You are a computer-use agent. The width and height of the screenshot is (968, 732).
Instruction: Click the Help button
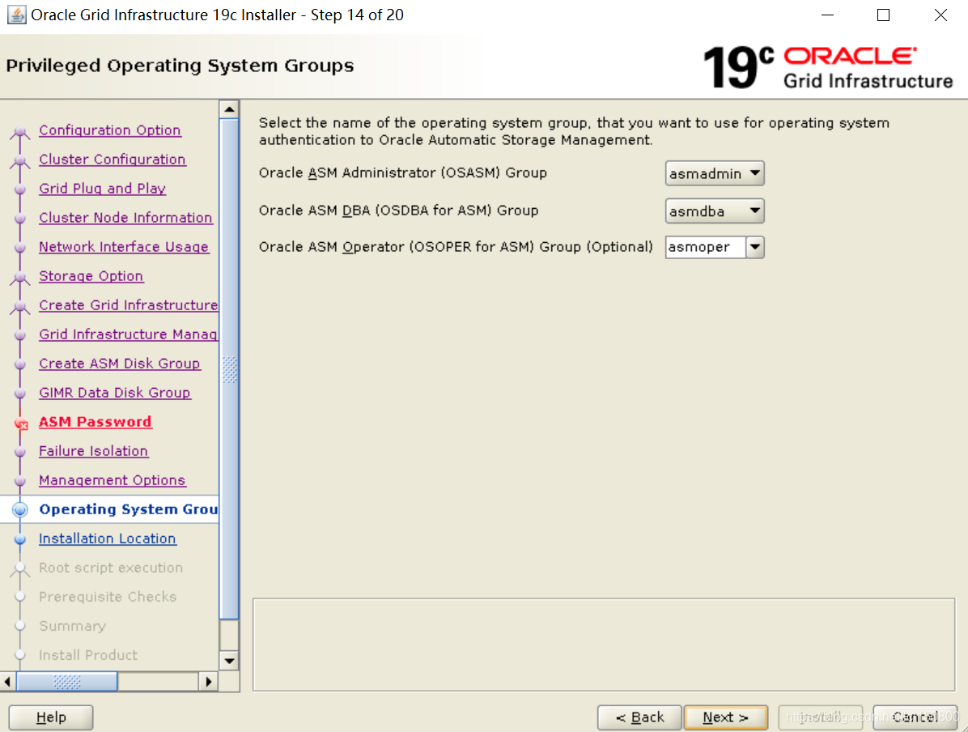pos(51,717)
